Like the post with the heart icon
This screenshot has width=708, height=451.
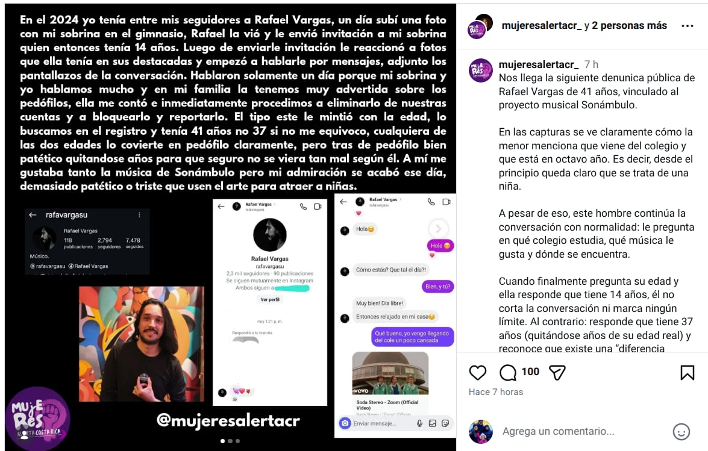pyautogui.click(x=477, y=373)
